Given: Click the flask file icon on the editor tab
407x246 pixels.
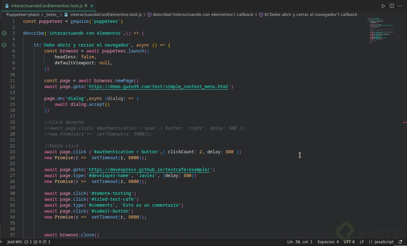Looking at the screenshot, I should click(7, 6).
